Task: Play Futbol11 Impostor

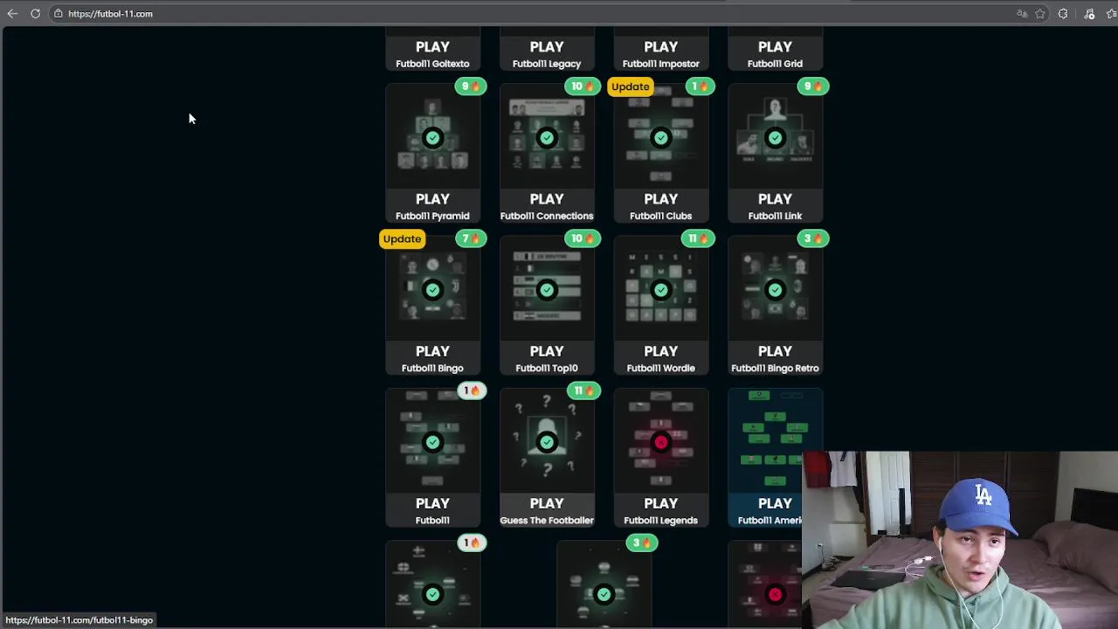Action: [661, 47]
